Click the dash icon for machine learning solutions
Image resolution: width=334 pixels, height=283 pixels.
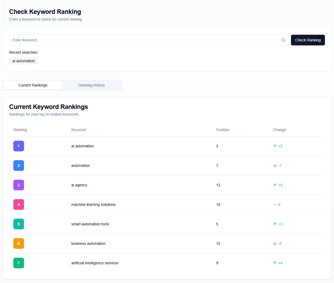click(x=275, y=205)
